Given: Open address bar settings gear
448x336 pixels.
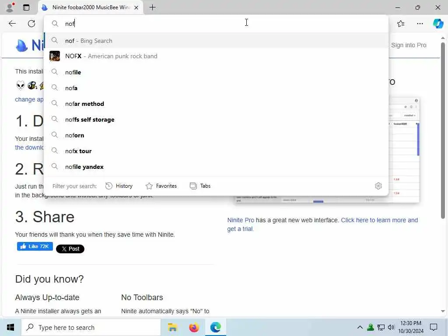Looking at the screenshot, I should (x=378, y=186).
